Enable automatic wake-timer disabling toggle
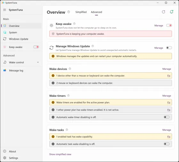 click(x=167, y=117)
